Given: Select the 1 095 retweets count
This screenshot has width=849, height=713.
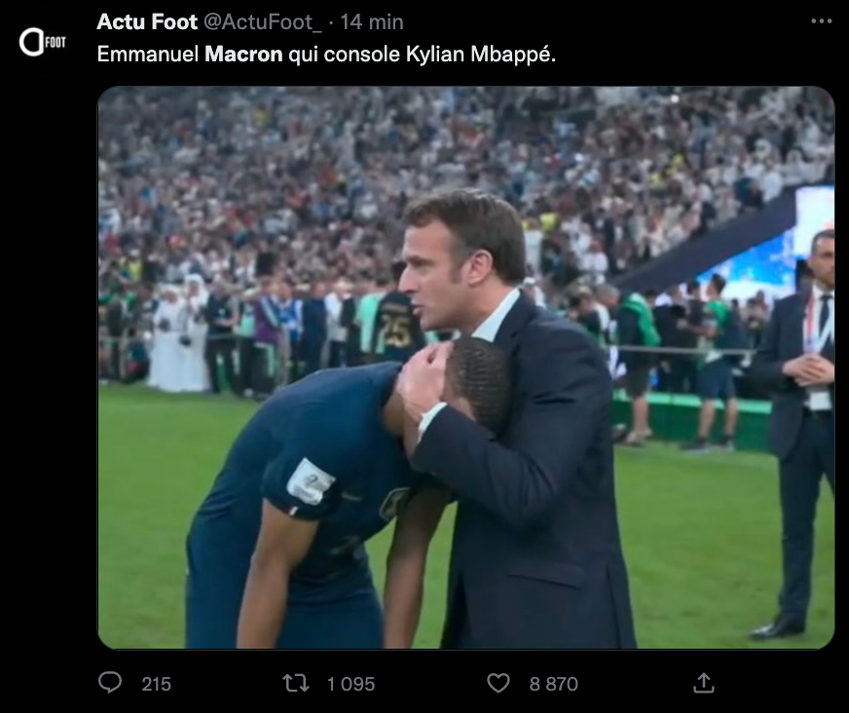Looking at the screenshot, I should tap(351, 684).
